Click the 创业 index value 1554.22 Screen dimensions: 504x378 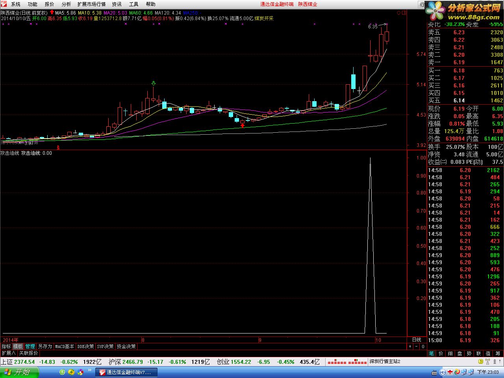coord(241,362)
